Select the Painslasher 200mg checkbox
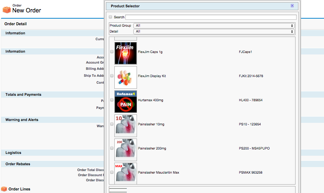Screen dimensions: 324x193 click(112, 148)
